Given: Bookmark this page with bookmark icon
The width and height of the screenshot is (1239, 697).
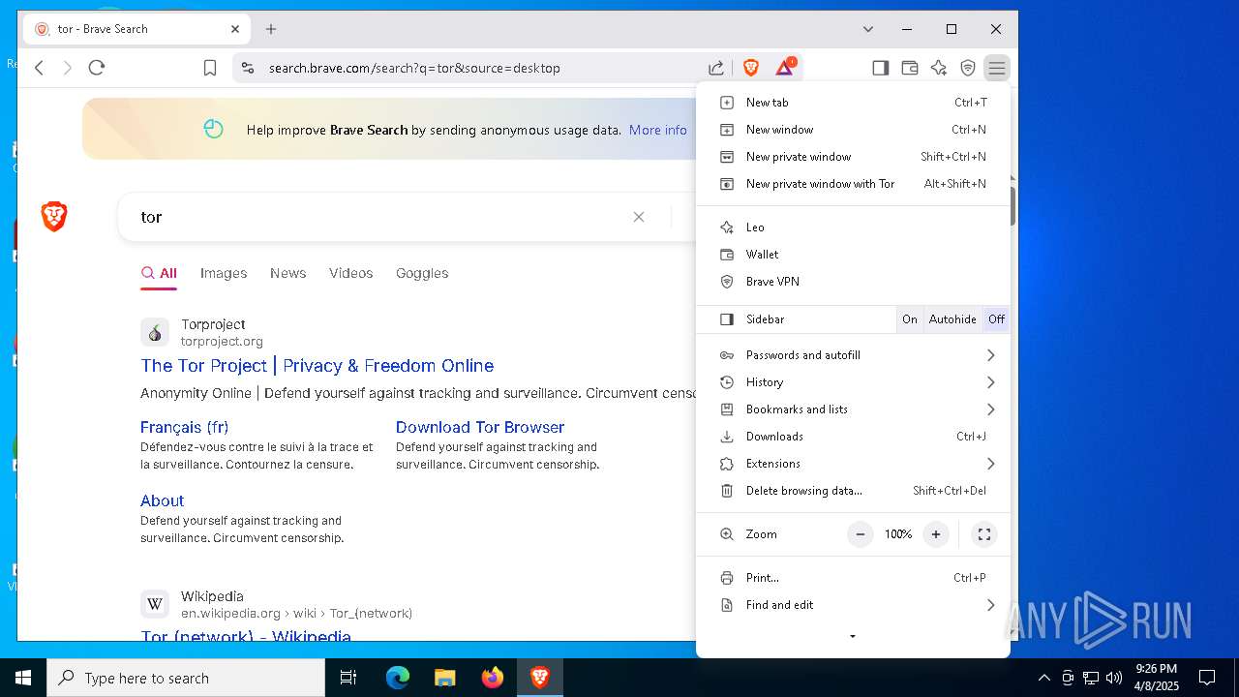Looking at the screenshot, I should (x=210, y=68).
